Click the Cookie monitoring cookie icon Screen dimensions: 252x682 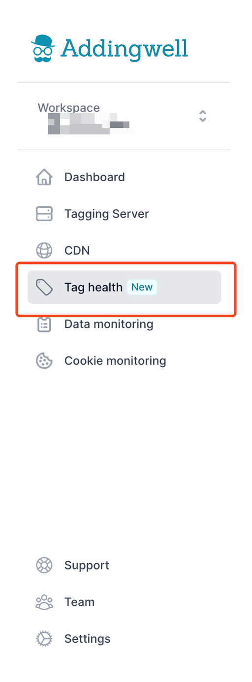[x=44, y=360]
